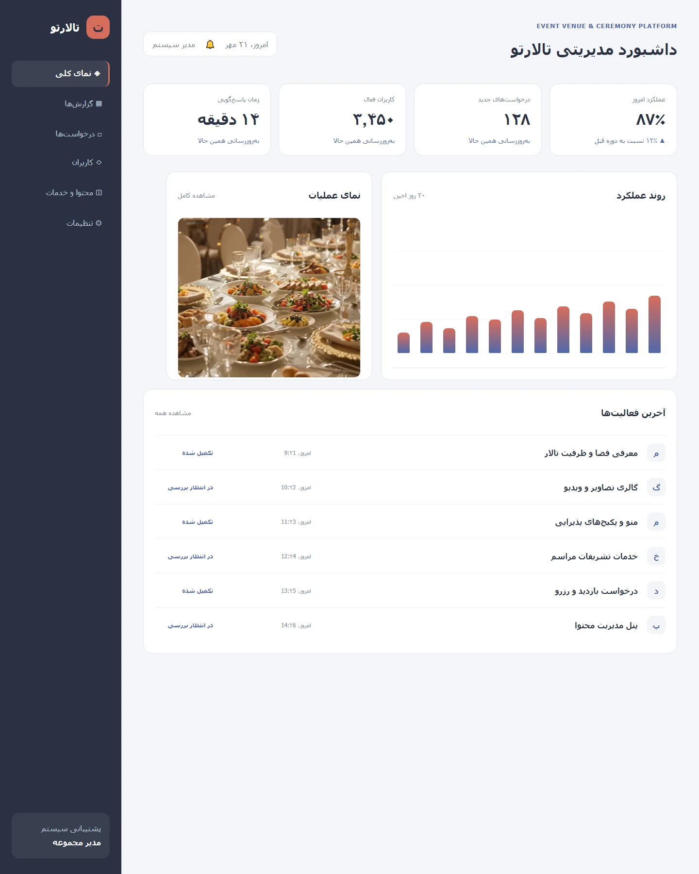Click the ۱۲۸ value in درخواست‌های جدید card
This screenshot has width=699, height=874.
pyautogui.click(x=517, y=120)
